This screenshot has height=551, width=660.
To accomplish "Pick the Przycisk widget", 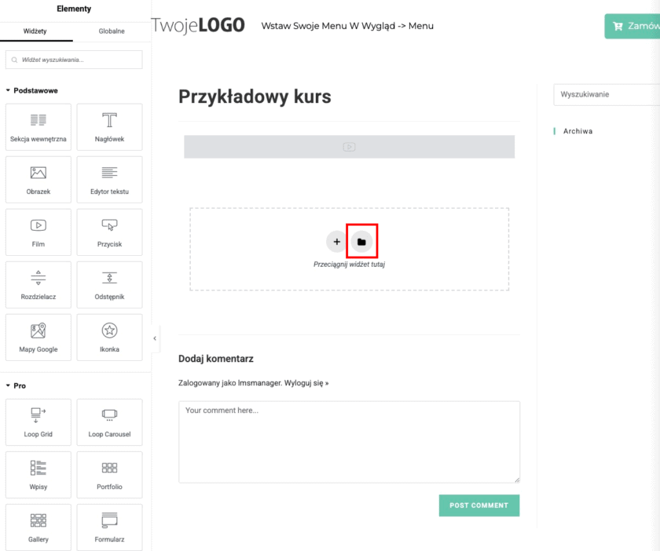I will tap(109, 232).
